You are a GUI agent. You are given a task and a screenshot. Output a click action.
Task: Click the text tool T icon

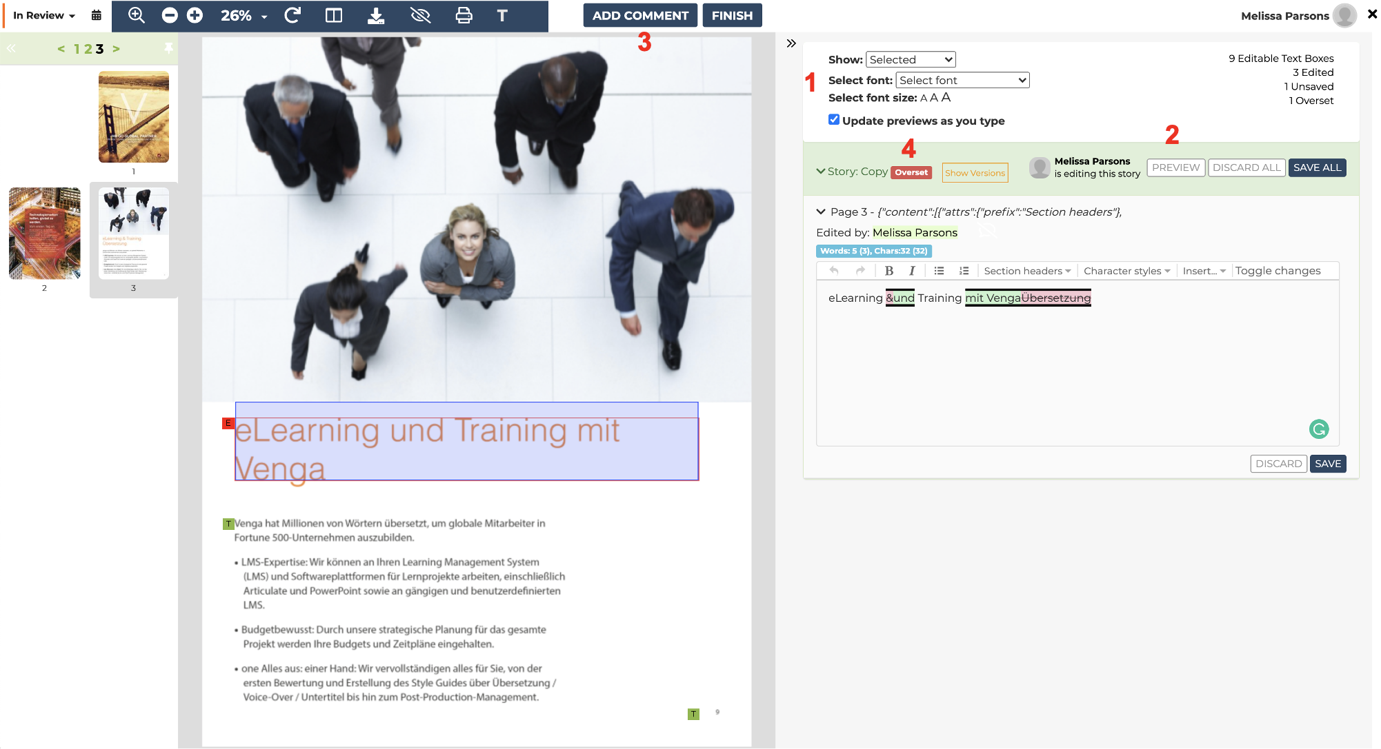pyautogui.click(x=502, y=15)
